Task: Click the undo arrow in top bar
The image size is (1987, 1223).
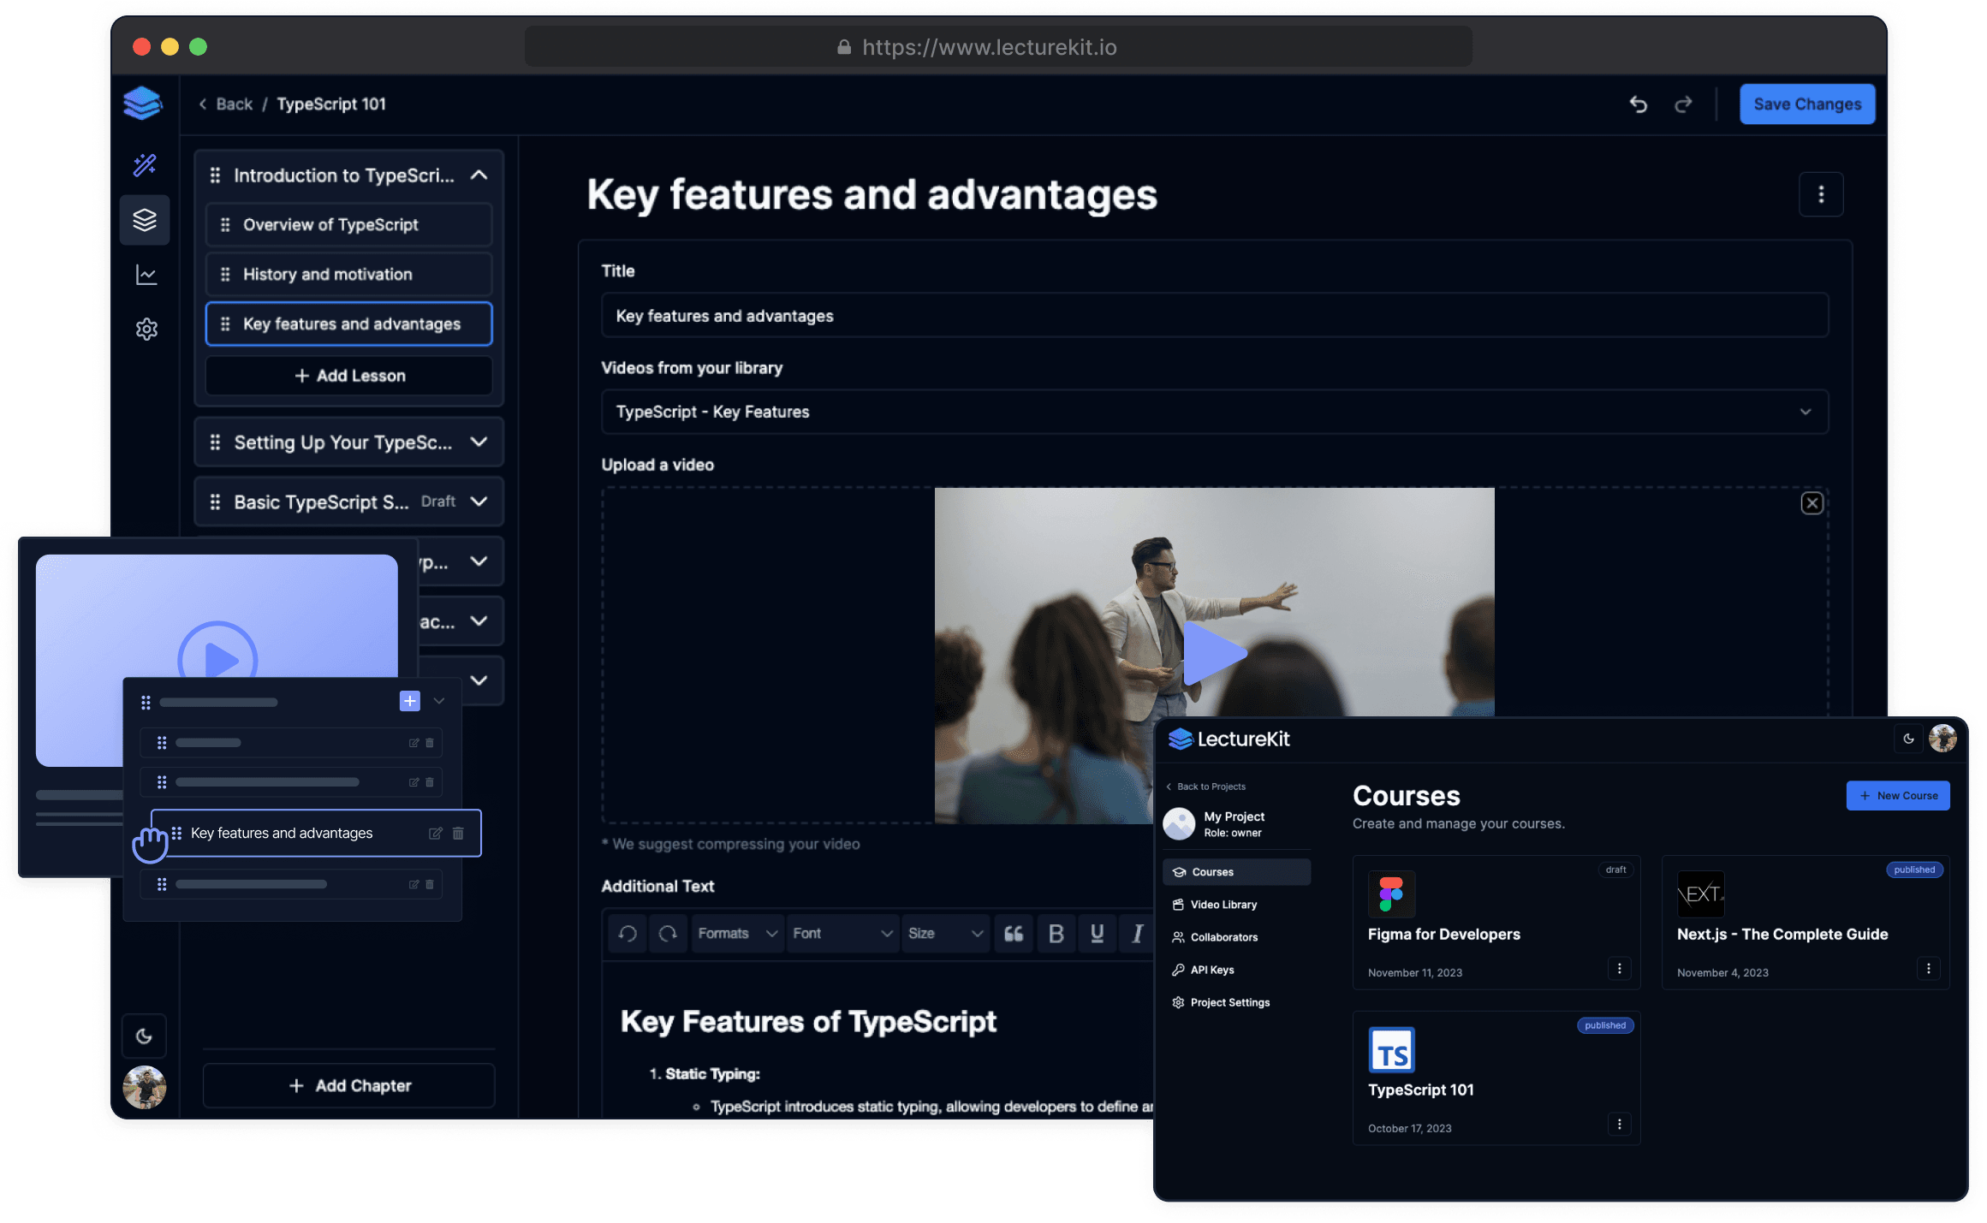Action: click(1638, 104)
